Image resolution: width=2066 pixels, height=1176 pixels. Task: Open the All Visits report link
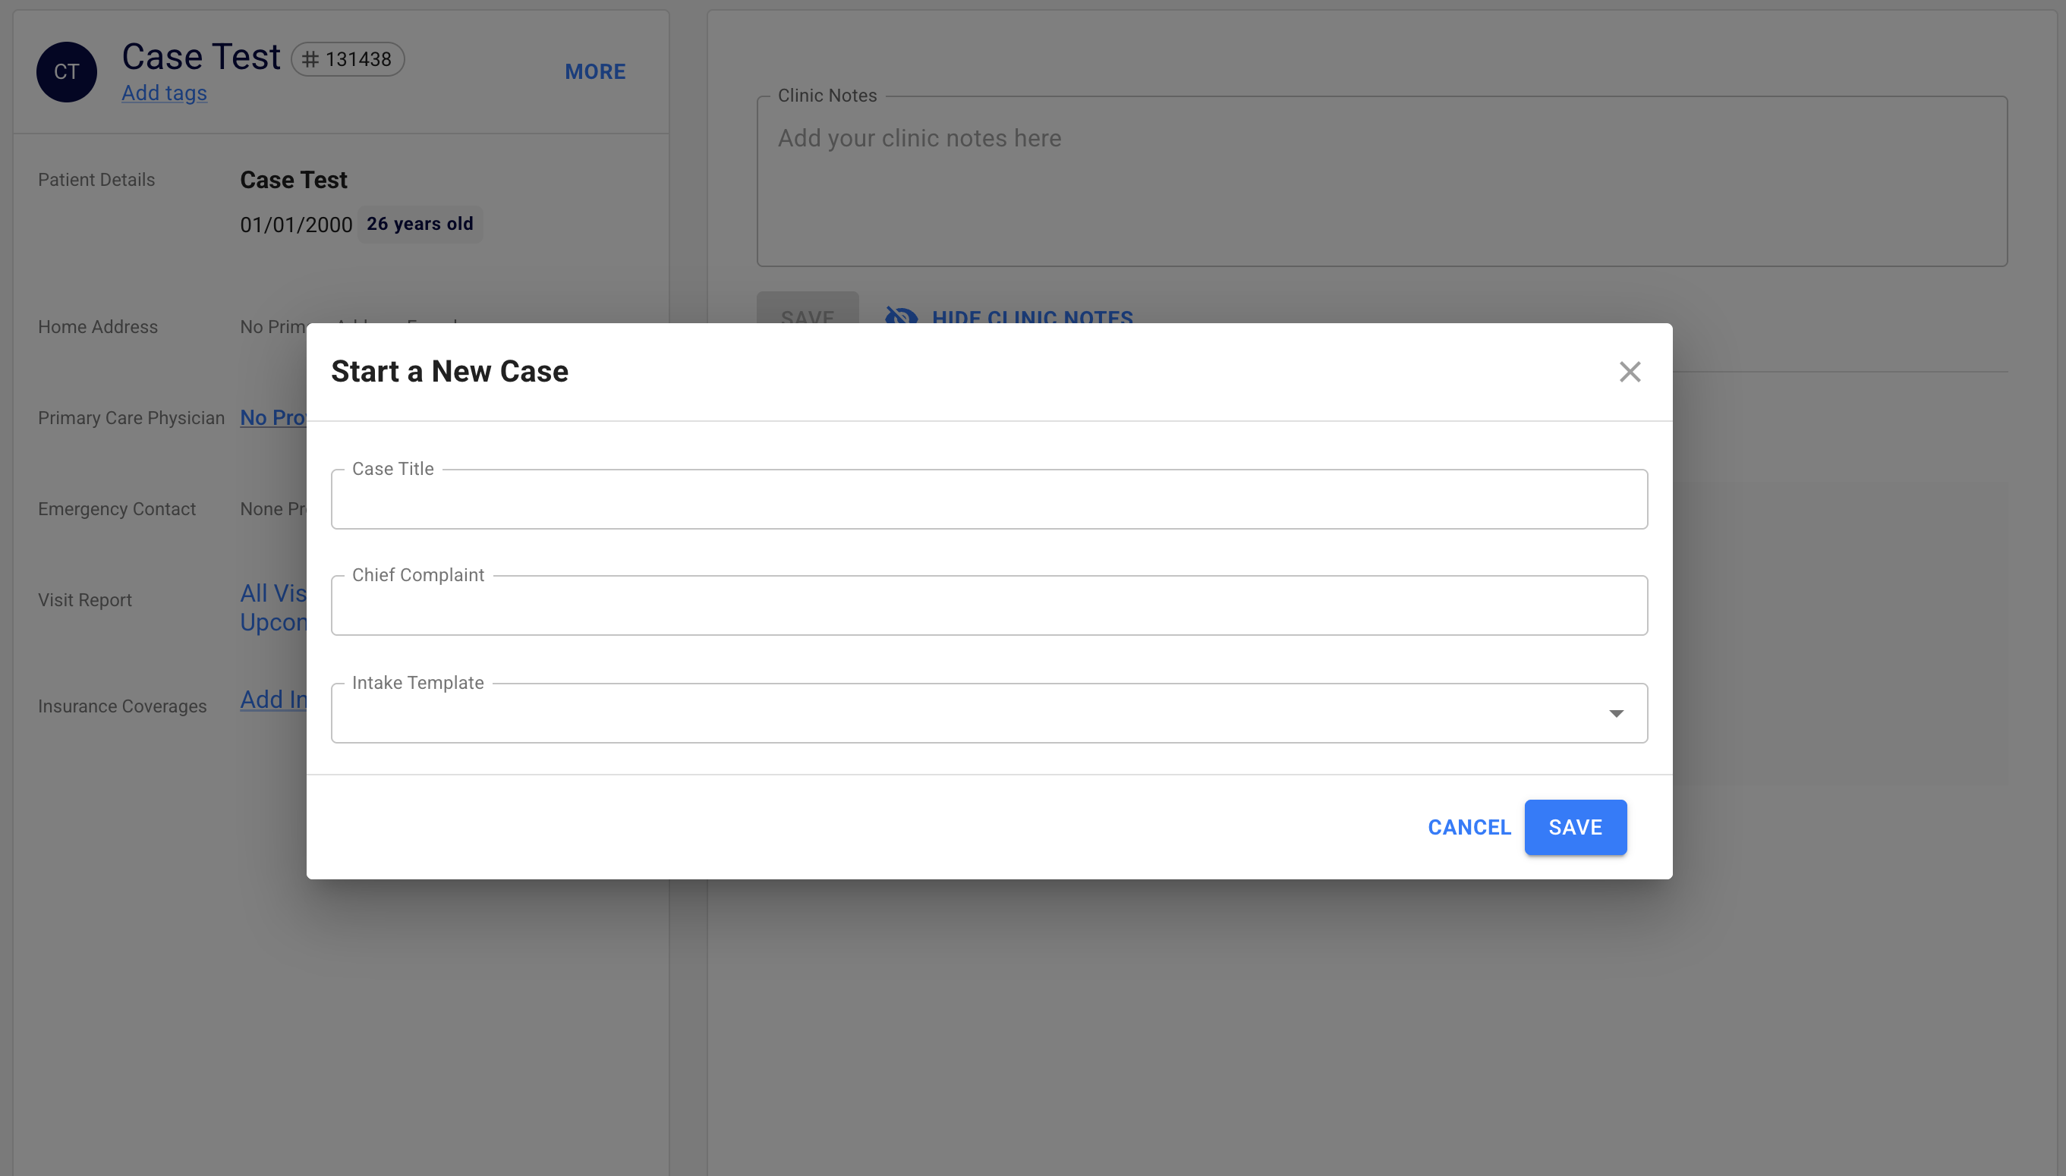coord(273,593)
